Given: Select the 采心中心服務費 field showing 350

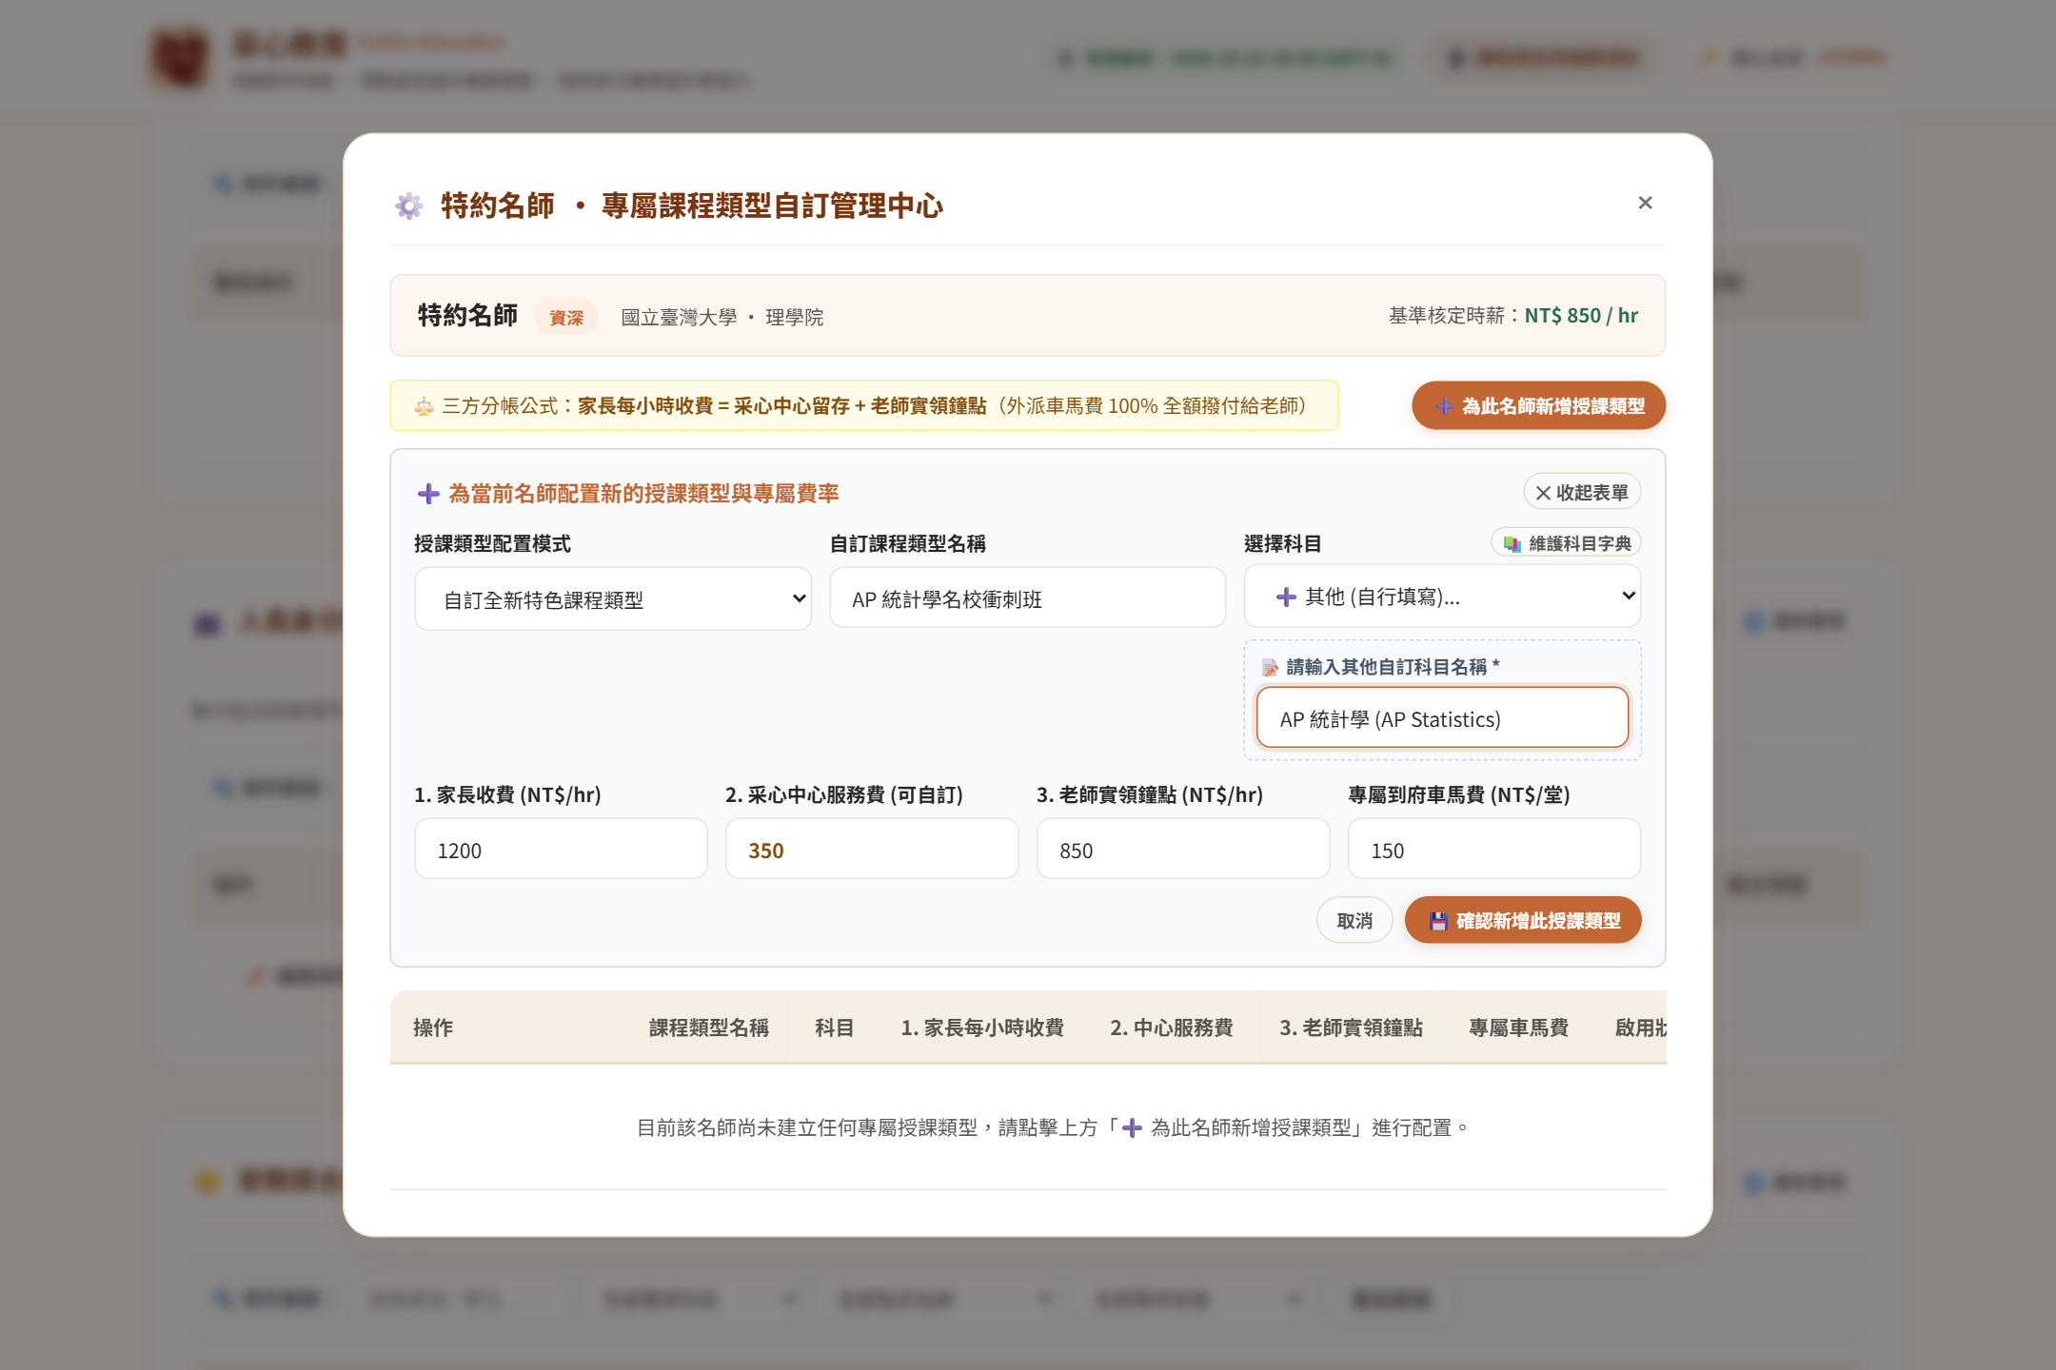Looking at the screenshot, I should coord(872,850).
